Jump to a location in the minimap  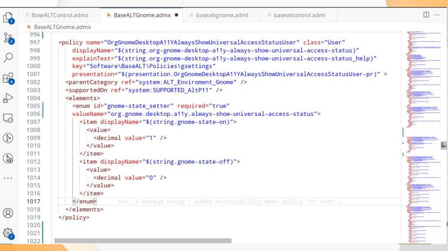(424, 137)
